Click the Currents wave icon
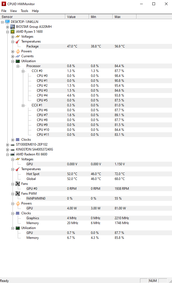 18,56
